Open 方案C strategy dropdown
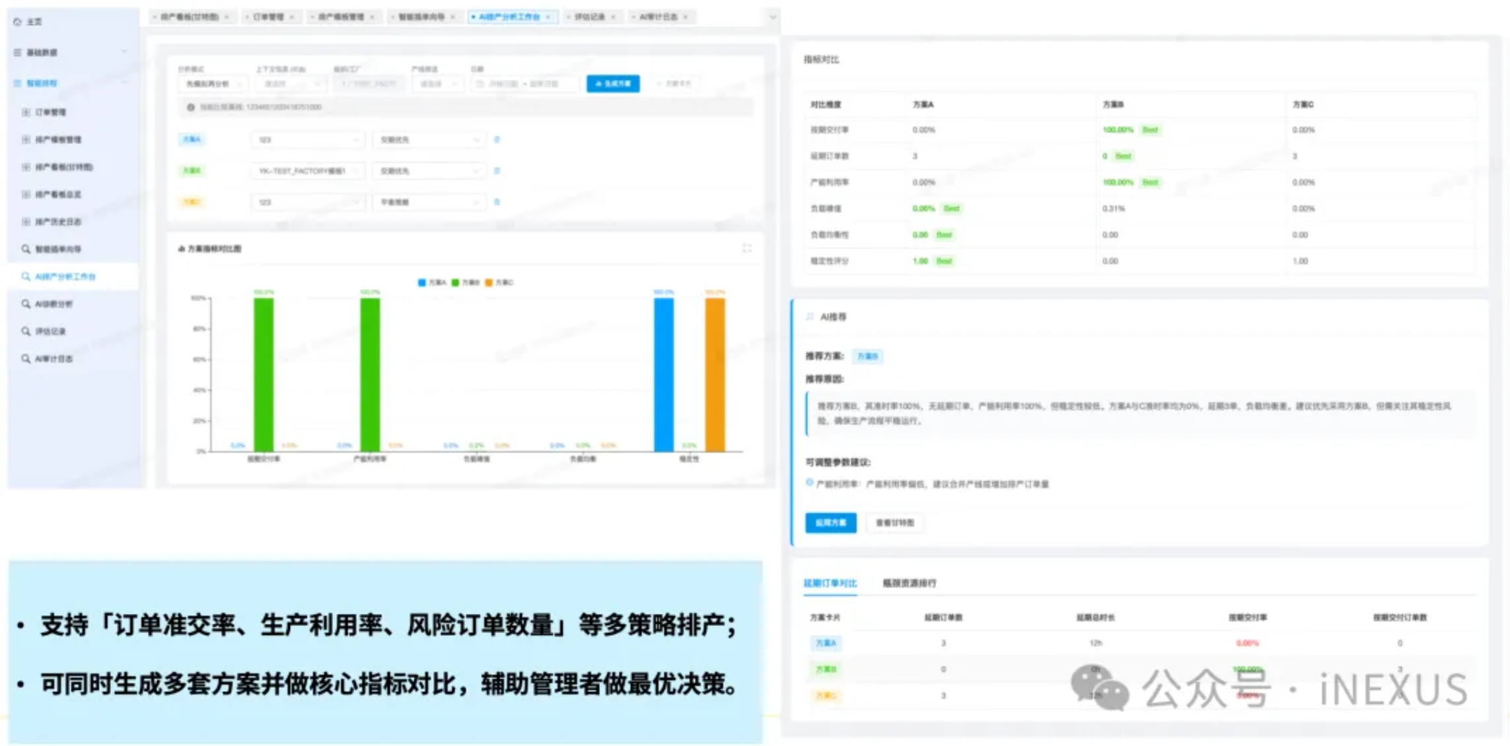This screenshot has width=1510, height=746. [x=429, y=202]
